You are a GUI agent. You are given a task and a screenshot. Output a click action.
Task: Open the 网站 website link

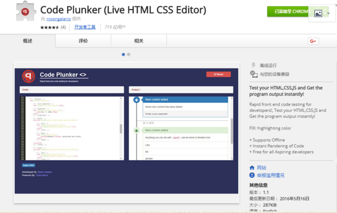(262, 168)
